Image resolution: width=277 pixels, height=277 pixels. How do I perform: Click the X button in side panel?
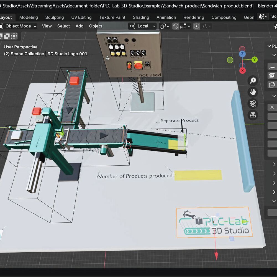pyautogui.click(x=272, y=107)
